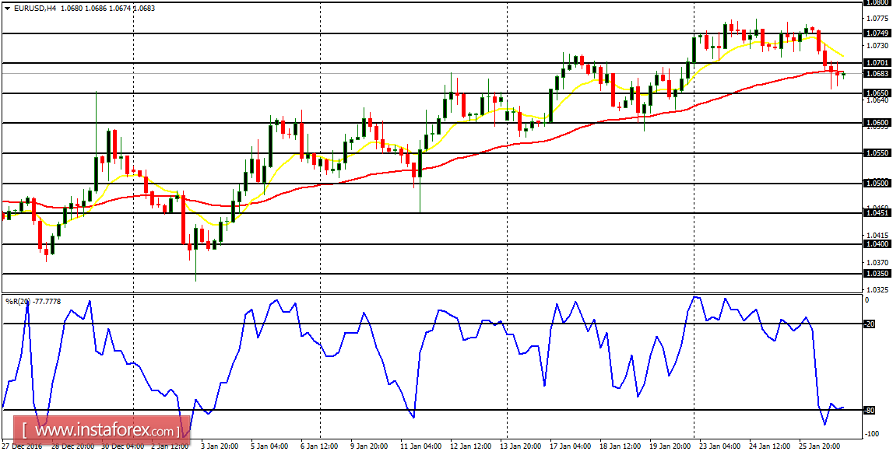Click the 1.0400 price level tag
Viewport: 893px width, 455px height.
(878, 243)
